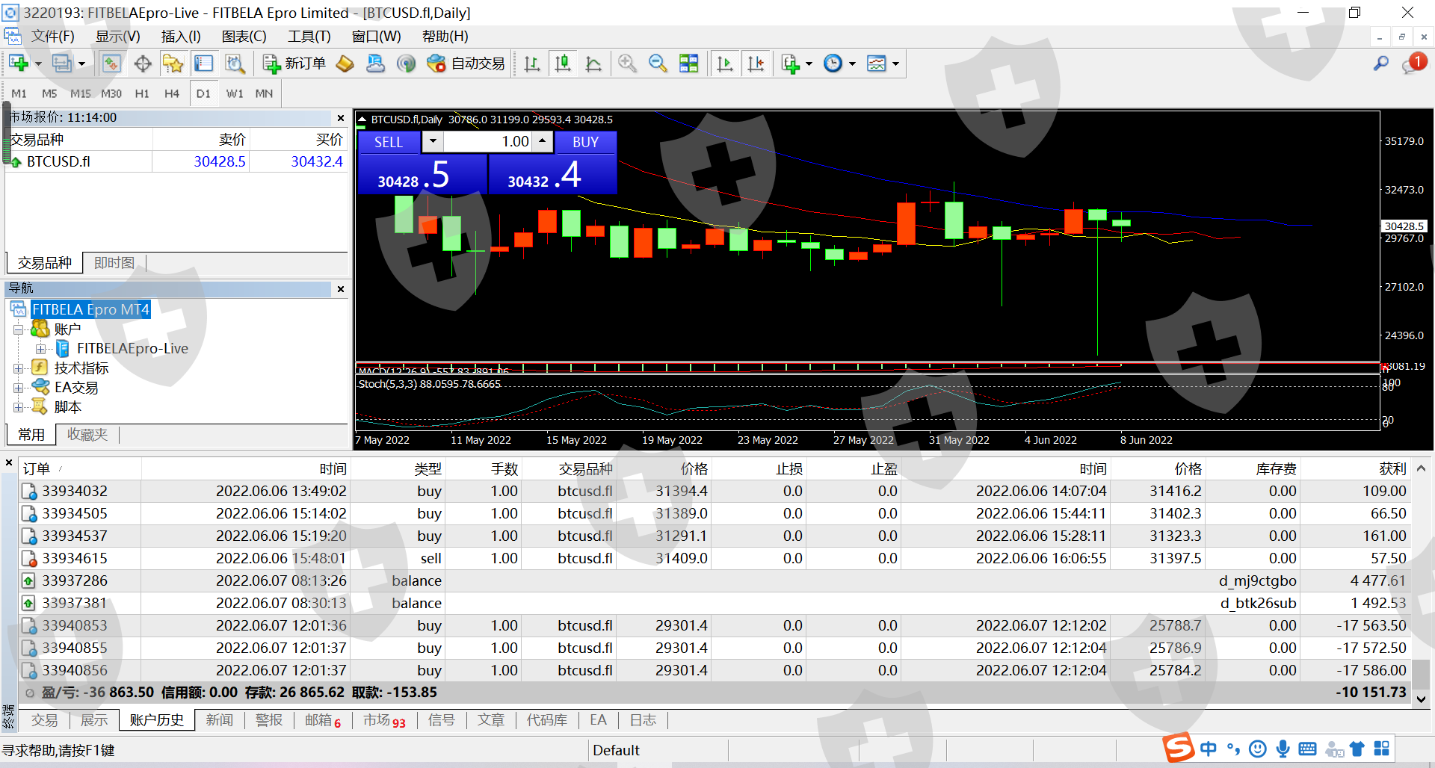
Task: Open the search magnifier icon
Action: coord(1380,64)
